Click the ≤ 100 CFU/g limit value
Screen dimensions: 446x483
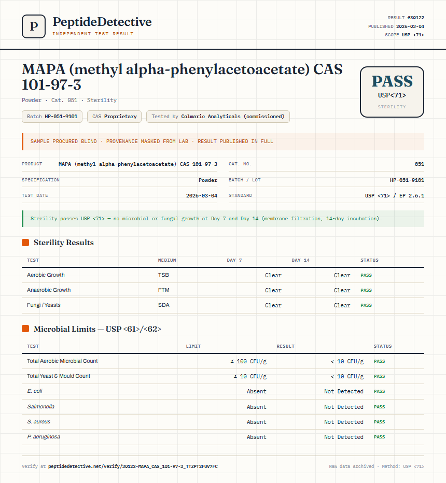click(x=248, y=361)
